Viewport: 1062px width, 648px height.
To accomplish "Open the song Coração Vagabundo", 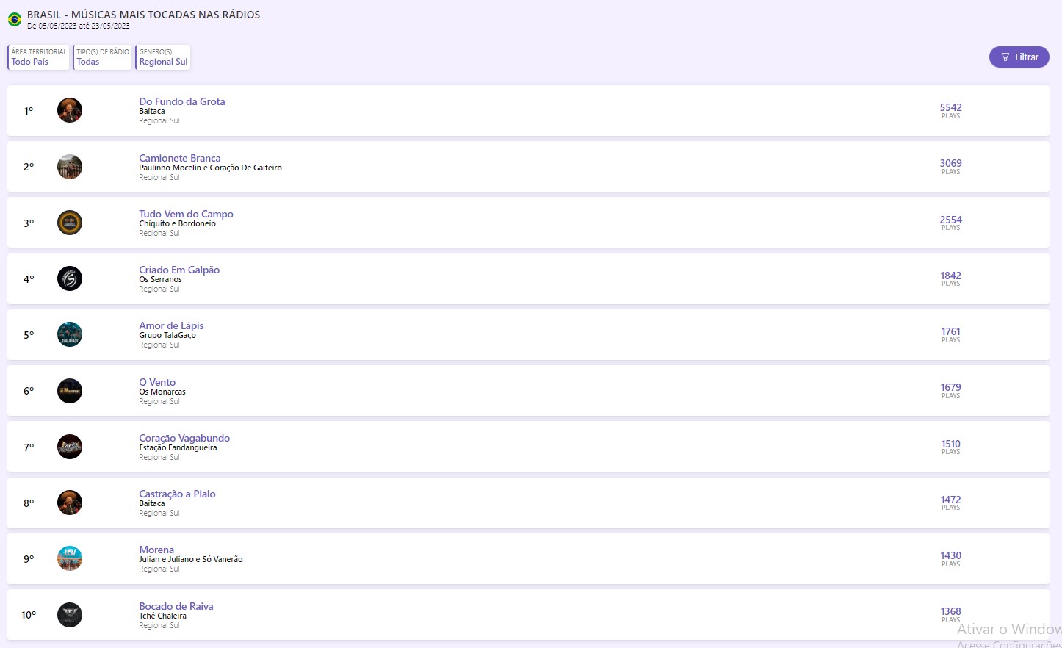I will coord(184,438).
